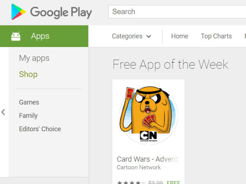Click the FREE price label on Card Wars
Viewport: 246px width, 184px height.
coord(173,182)
